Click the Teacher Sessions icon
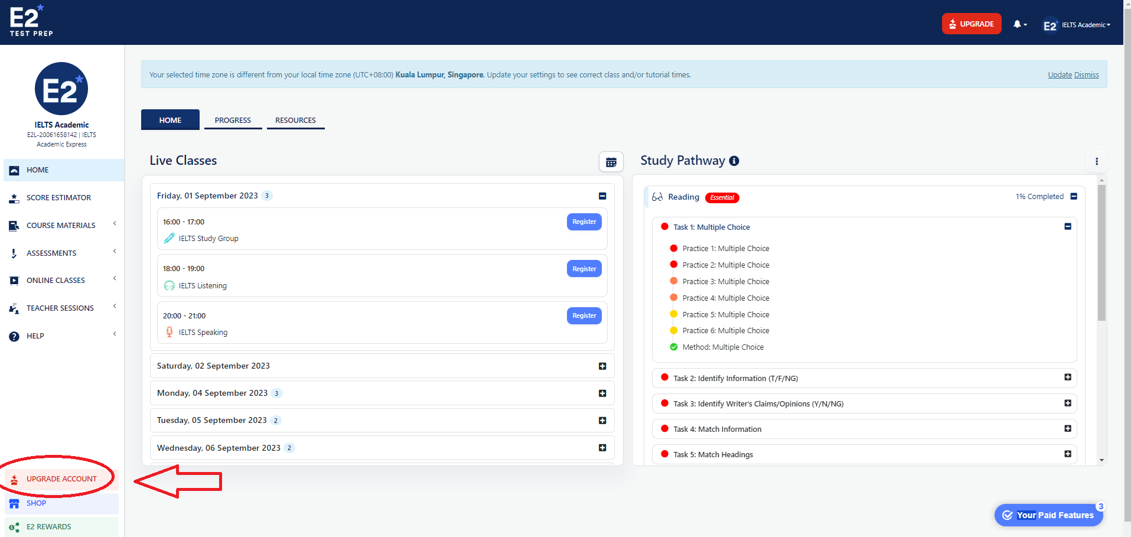Viewport: 1131px width, 537px height. (14, 308)
